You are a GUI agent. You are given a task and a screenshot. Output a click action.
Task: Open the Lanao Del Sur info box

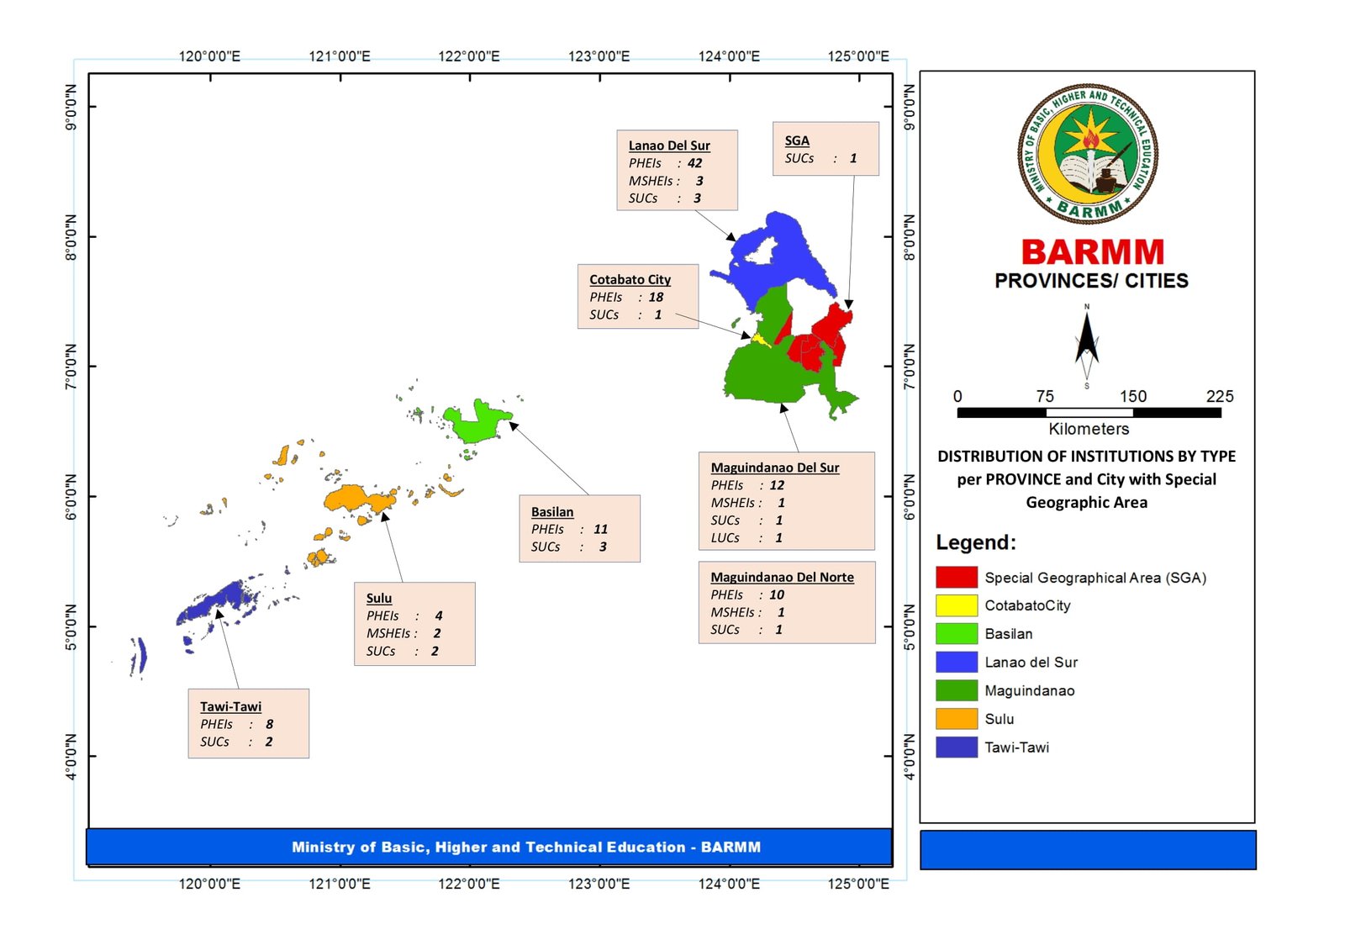click(x=677, y=171)
